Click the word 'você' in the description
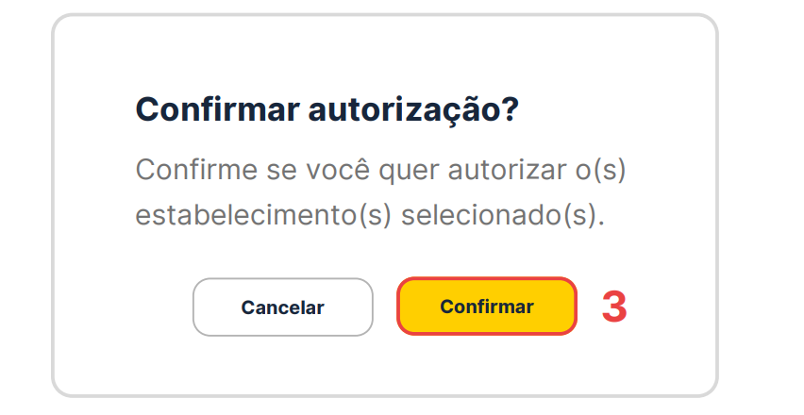804x415 pixels. click(x=331, y=170)
